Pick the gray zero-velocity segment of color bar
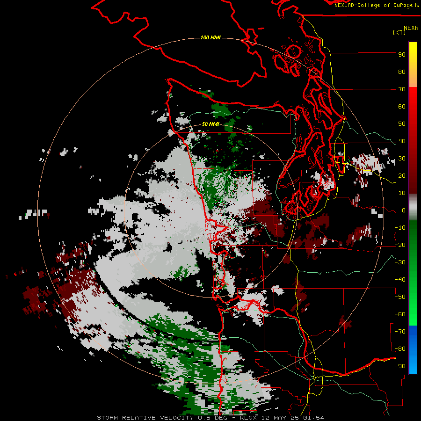This screenshot has width=421, height=421. click(x=413, y=207)
